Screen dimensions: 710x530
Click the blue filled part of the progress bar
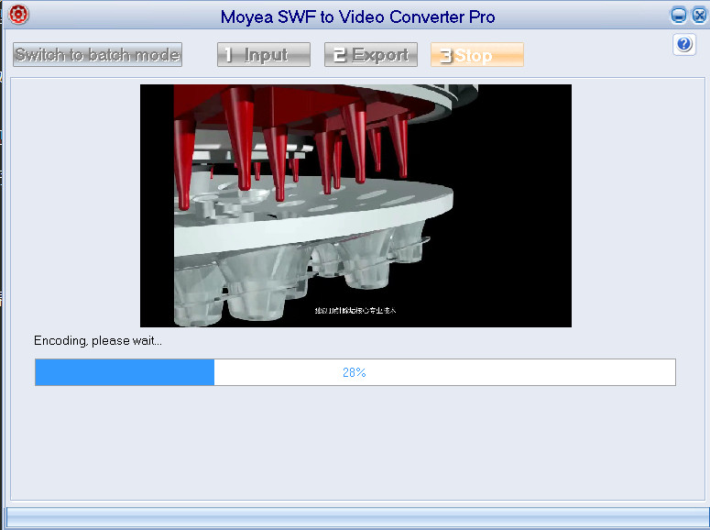pyautogui.click(x=124, y=372)
